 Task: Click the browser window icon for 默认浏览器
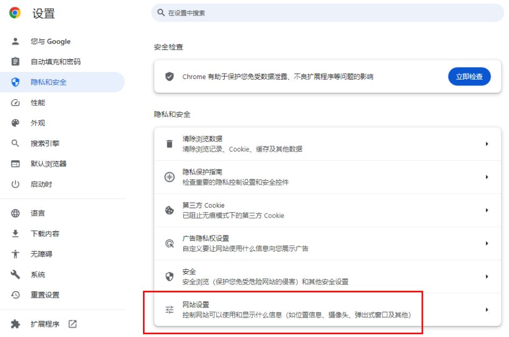coord(15,163)
